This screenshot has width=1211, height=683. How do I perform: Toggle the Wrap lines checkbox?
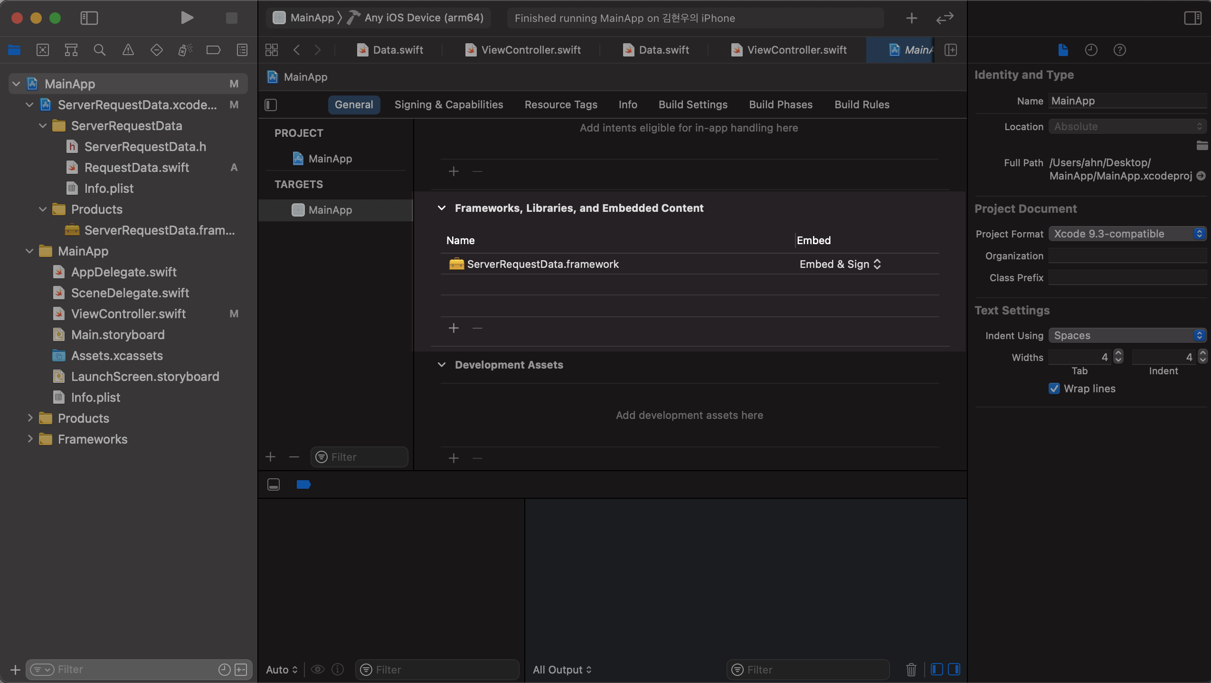tap(1054, 389)
